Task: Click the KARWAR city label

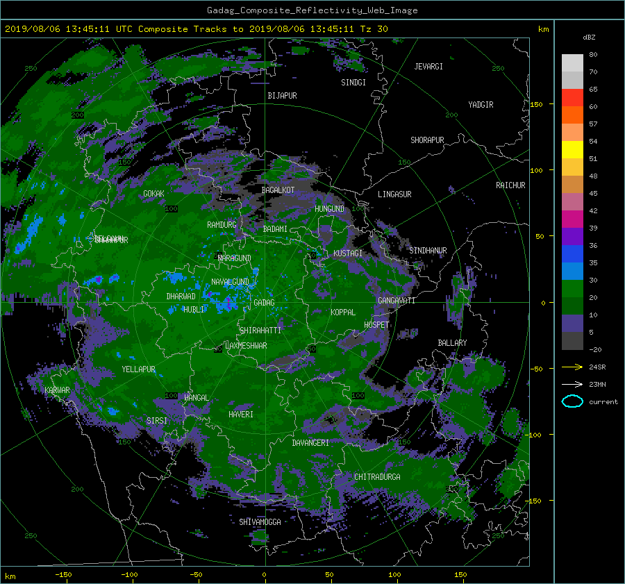Action: coord(57,390)
